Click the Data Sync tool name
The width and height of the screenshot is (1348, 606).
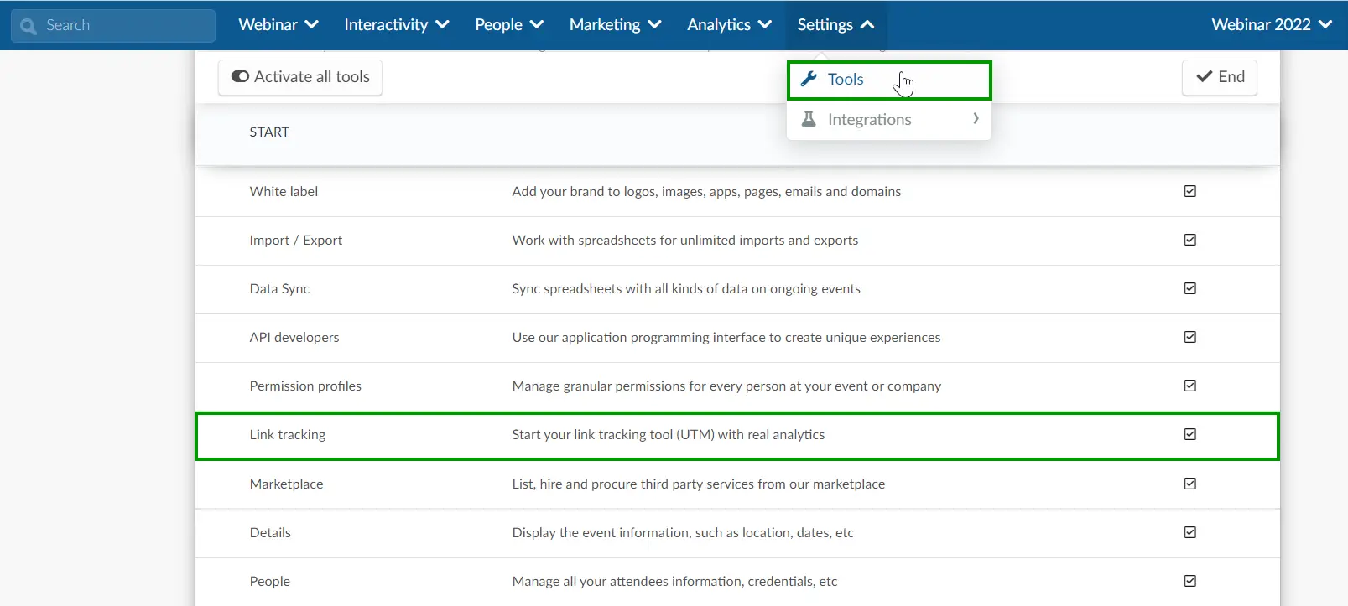point(279,289)
